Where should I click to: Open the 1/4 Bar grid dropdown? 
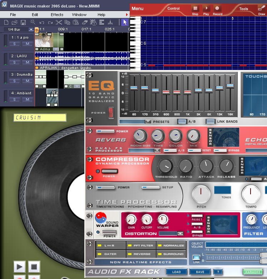[31, 29]
